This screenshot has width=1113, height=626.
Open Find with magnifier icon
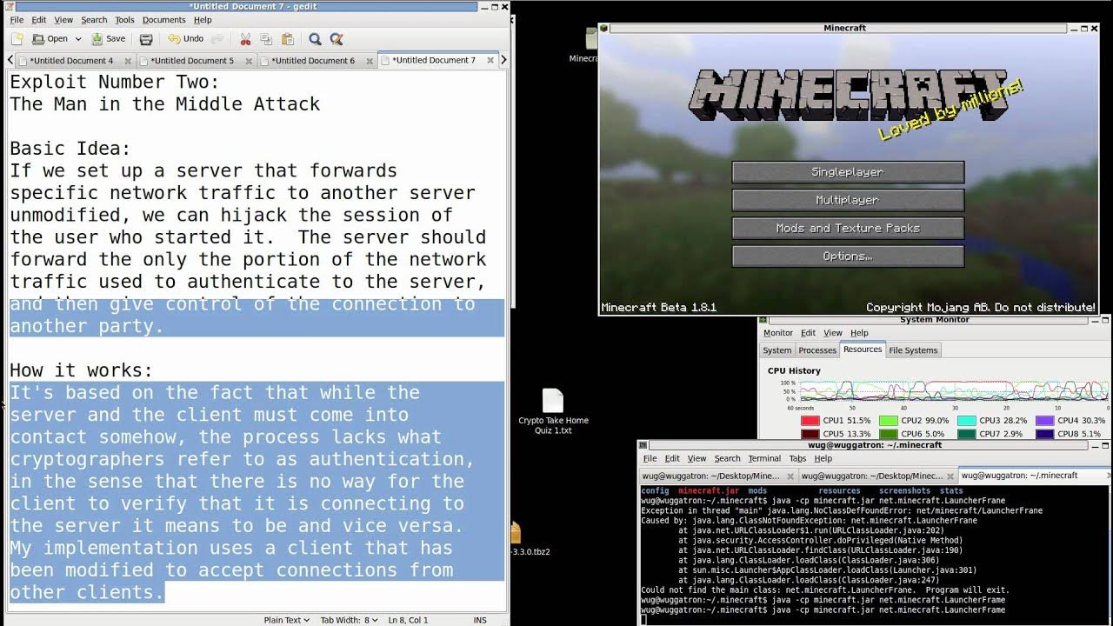[x=315, y=39]
